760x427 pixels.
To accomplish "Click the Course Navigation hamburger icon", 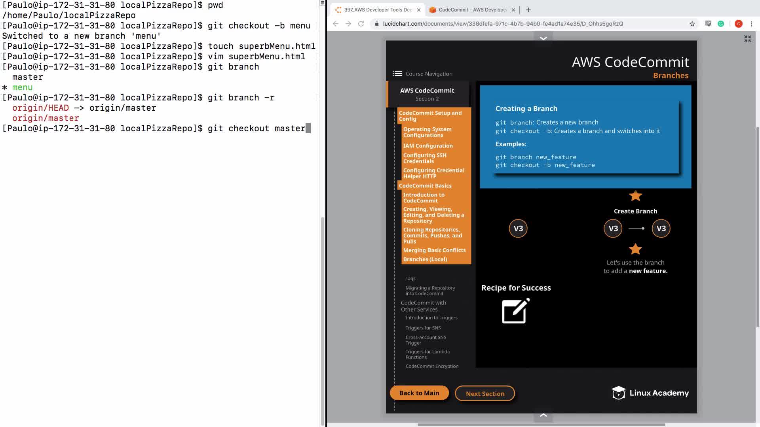I will point(397,74).
